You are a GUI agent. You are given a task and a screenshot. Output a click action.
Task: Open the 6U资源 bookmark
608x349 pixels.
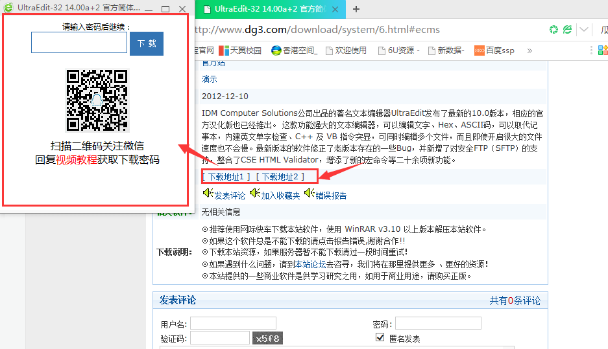[398, 51]
